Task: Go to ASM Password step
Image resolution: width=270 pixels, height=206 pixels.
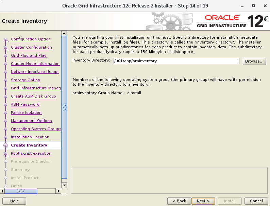Action: (25, 104)
